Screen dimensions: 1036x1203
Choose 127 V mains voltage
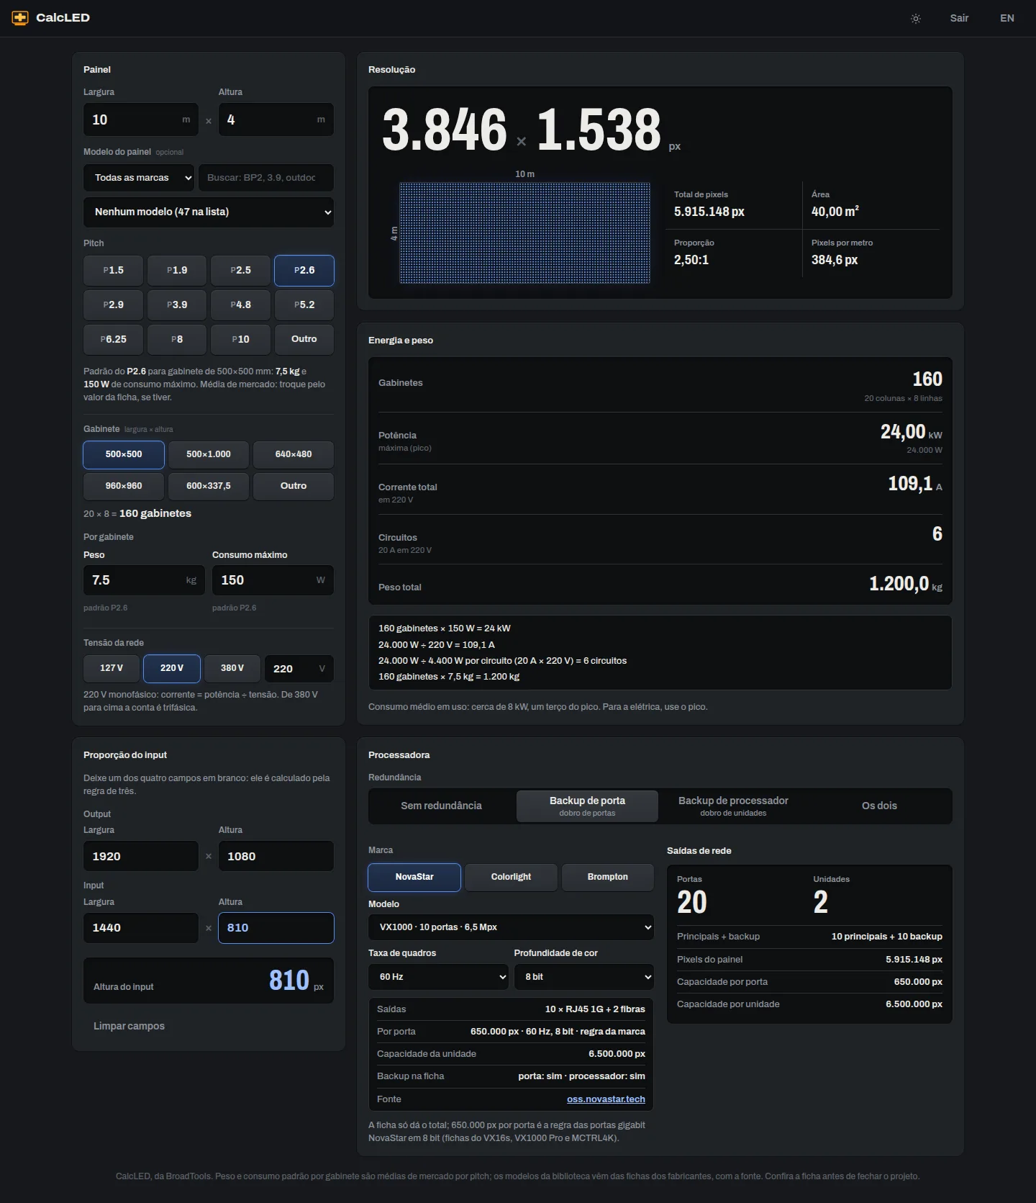pyautogui.click(x=112, y=669)
